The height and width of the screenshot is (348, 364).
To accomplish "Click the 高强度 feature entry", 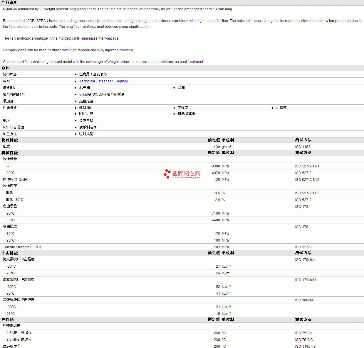I will [x=183, y=108].
